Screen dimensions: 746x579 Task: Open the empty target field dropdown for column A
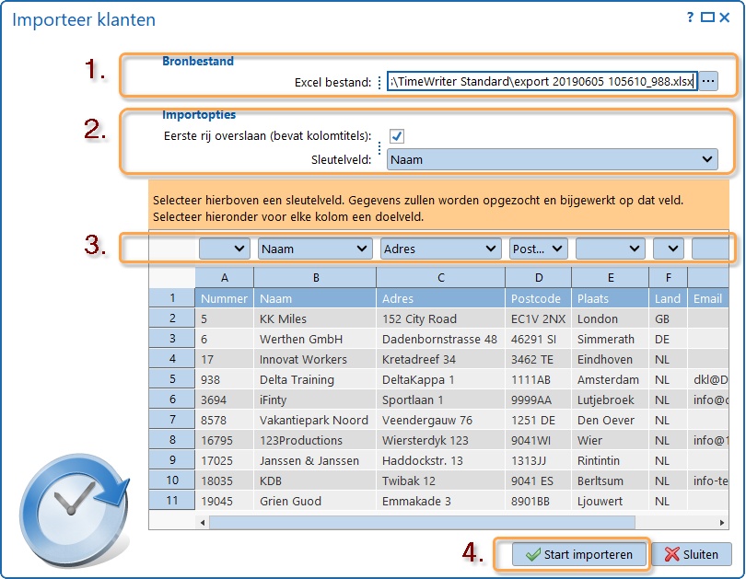click(225, 249)
